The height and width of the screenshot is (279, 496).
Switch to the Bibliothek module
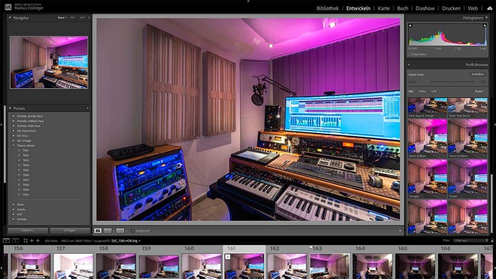[x=328, y=9]
